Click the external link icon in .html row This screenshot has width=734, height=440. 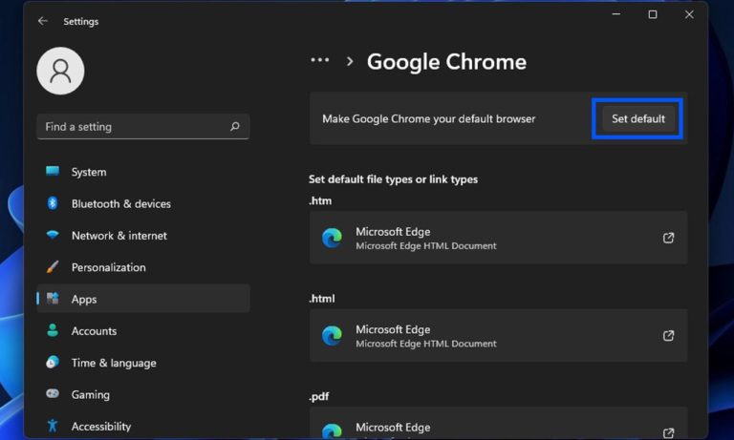coord(668,335)
